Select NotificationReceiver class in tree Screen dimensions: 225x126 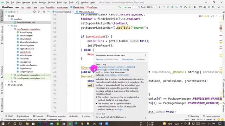pyautogui.click(x=28, y=65)
